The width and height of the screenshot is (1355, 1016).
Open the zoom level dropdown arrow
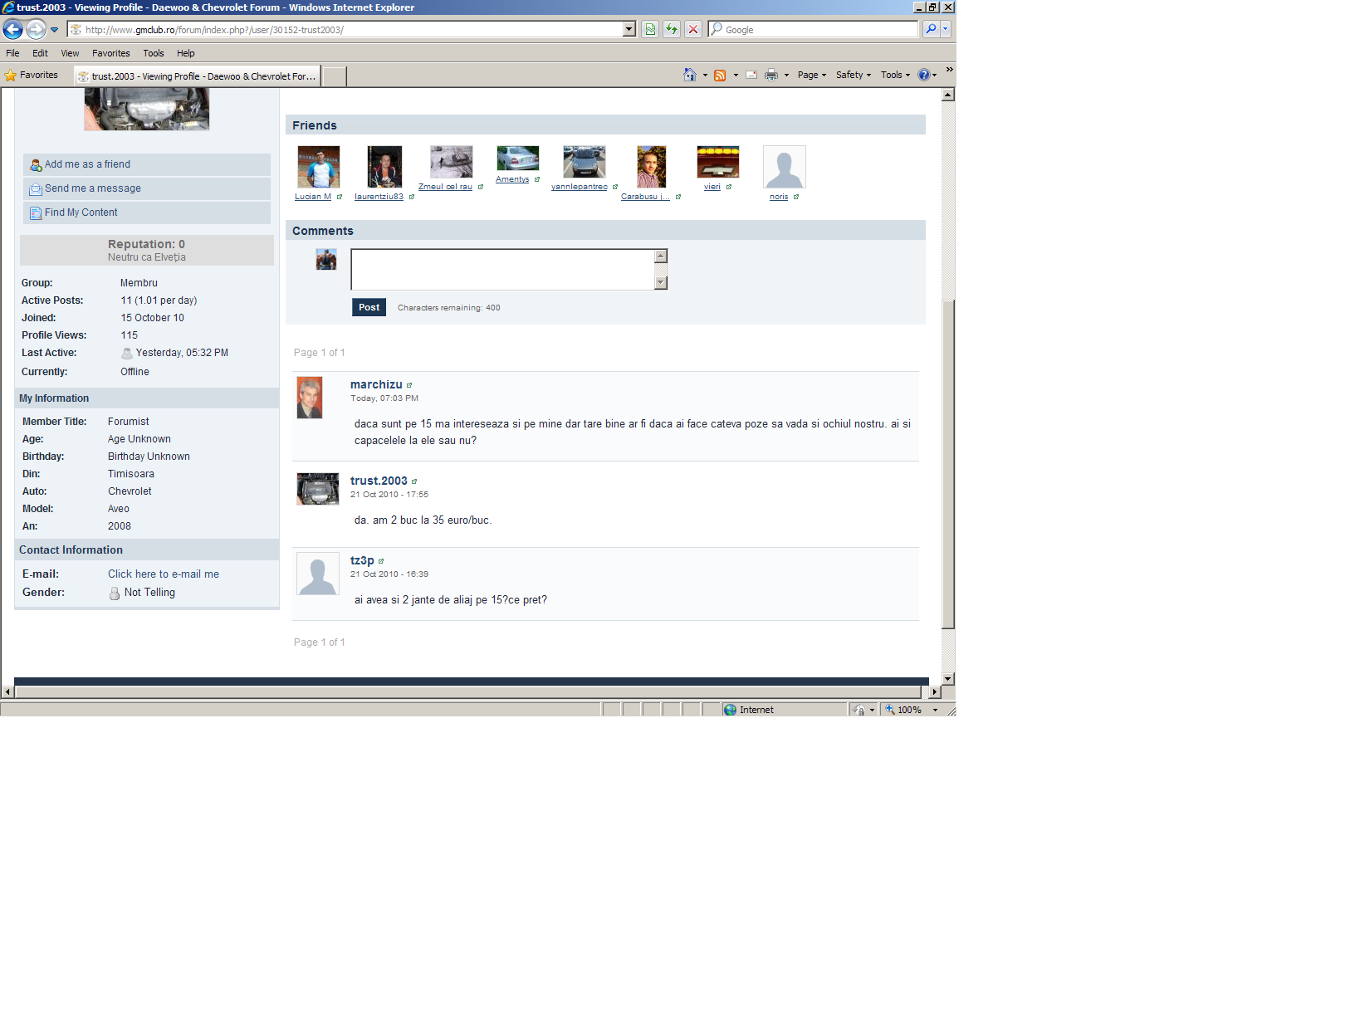(x=935, y=711)
